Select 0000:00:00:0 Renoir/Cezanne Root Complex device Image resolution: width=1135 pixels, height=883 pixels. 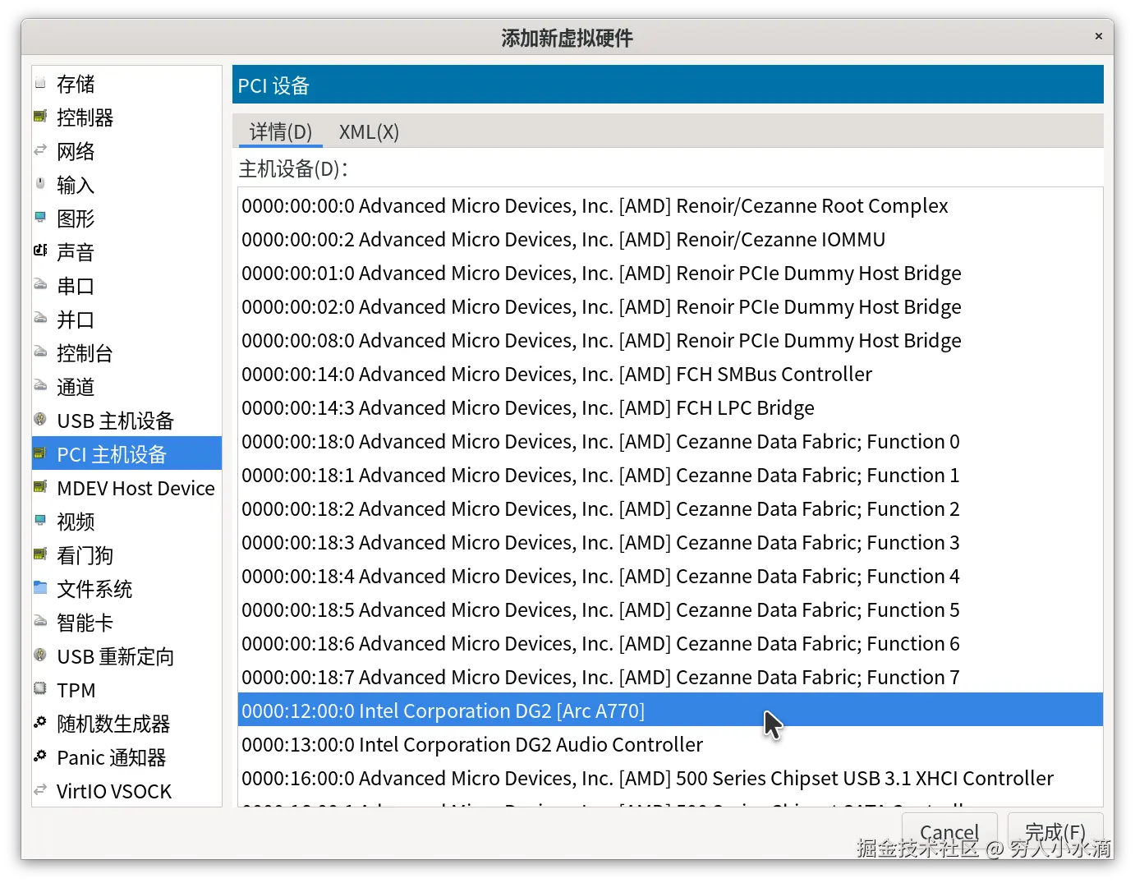[x=670, y=205]
